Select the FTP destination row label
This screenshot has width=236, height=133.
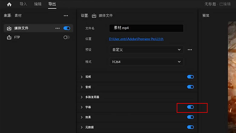pos(17,37)
